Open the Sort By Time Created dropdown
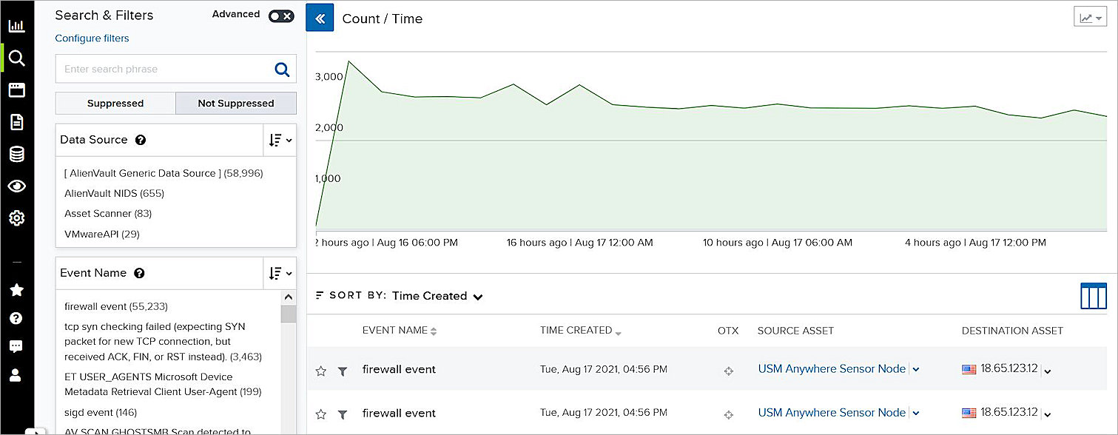Viewport: 1118px width, 435px height. [x=437, y=295]
